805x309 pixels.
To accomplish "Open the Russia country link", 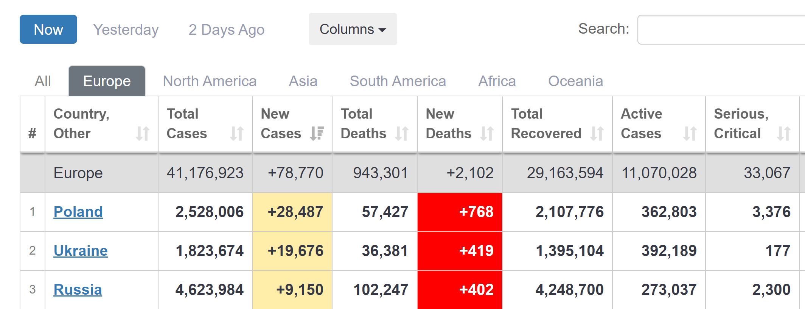I will 78,290.
